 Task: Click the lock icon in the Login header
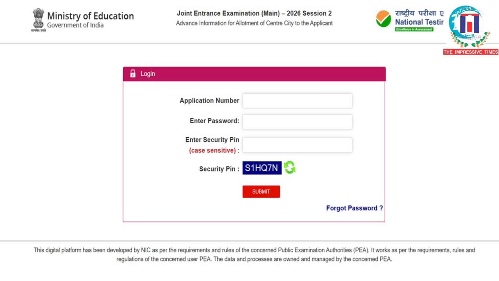click(x=133, y=74)
